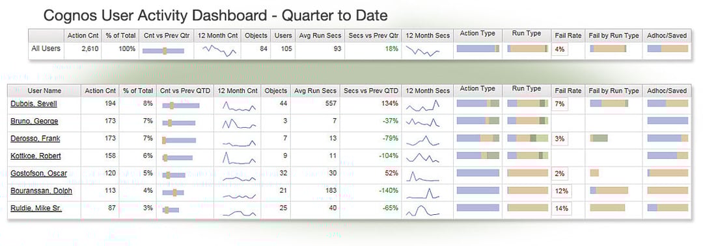Click the 120 action count for Gostofson

[109, 173]
